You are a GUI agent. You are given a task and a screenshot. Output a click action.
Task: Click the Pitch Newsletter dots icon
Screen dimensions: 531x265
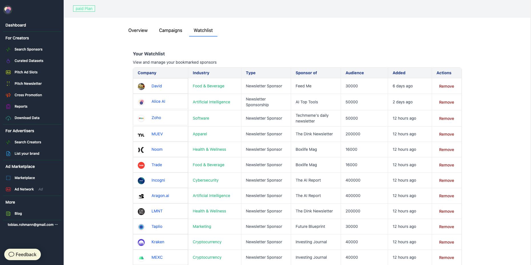click(8, 84)
